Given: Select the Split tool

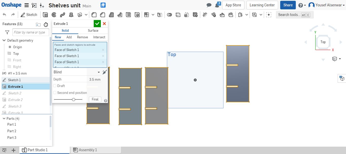Looking at the screenshot, I should 178,15.
